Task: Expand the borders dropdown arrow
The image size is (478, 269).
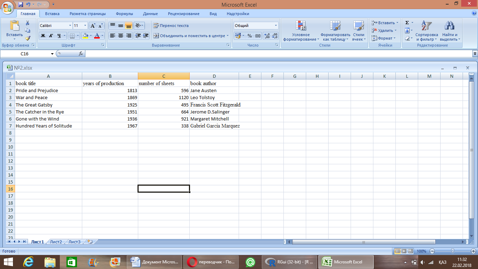Action: 78,35
